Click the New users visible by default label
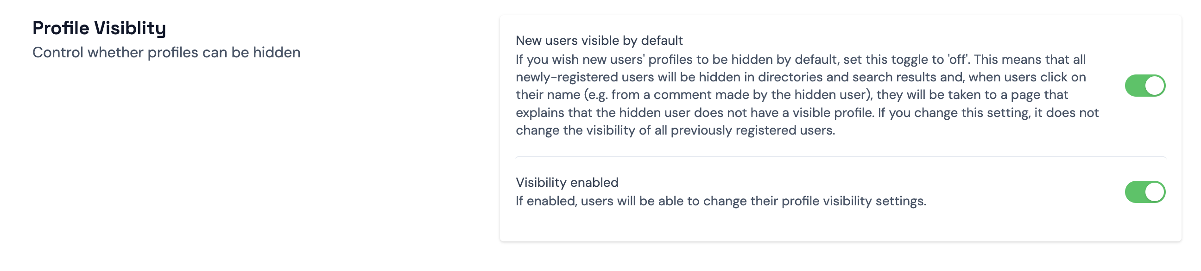1201x271 pixels. click(599, 41)
